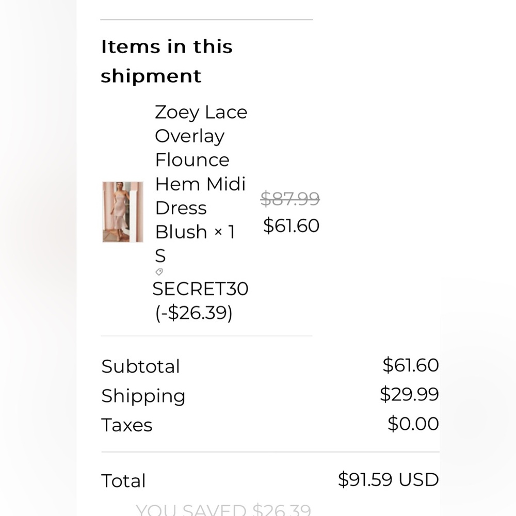Click the Taxes label
Viewport: 516px width, 516px height.
[127, 425]
